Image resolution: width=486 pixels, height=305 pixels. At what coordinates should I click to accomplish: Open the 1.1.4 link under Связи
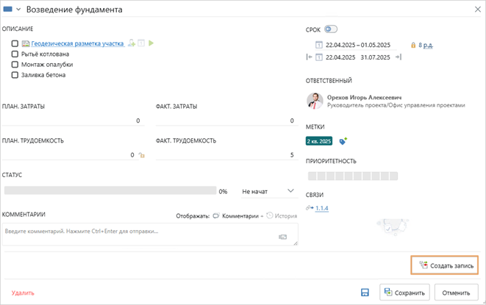[322, 209]
